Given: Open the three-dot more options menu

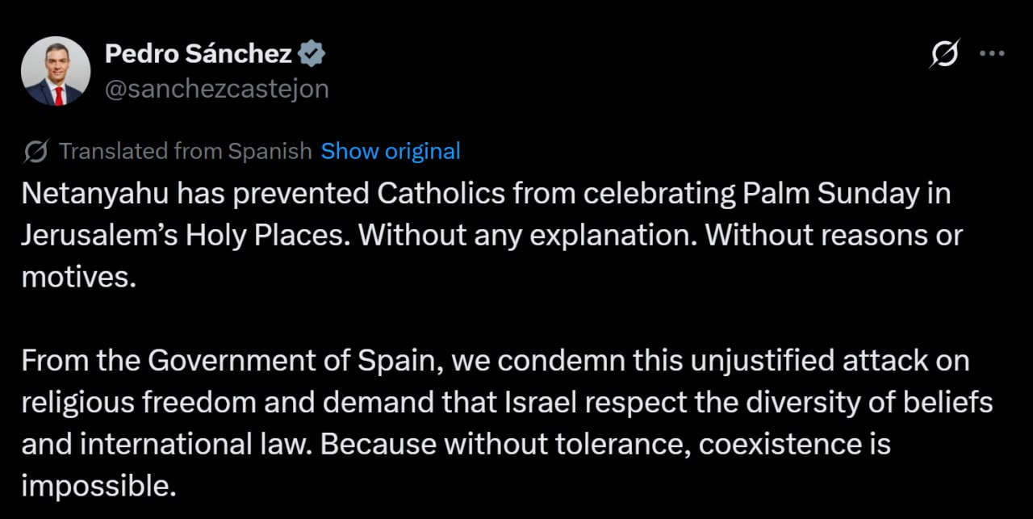Looking at the screenshot, I should pyautogui.click(x=991, y=54).
